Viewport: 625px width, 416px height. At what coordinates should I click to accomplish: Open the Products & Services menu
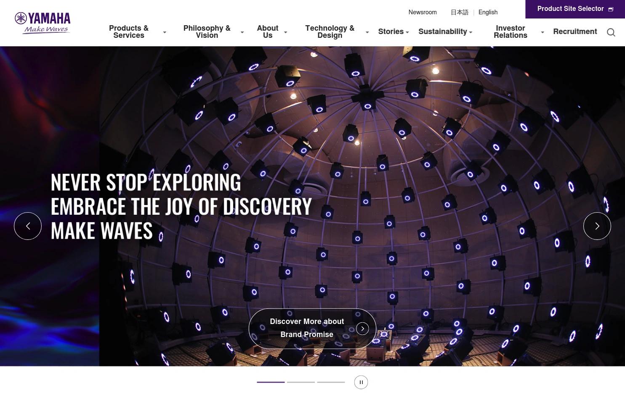coord(129,32)
